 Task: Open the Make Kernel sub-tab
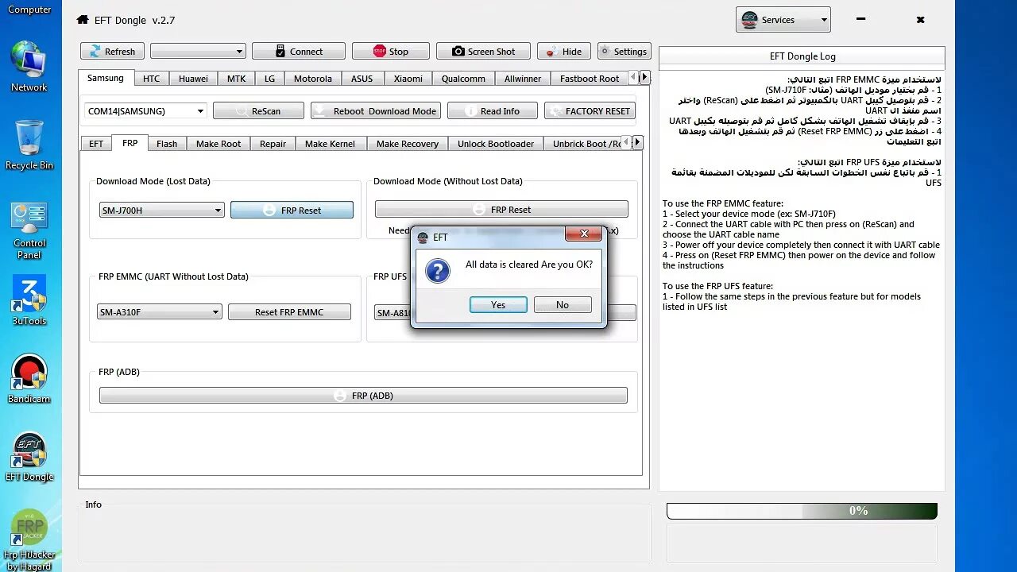(331, 144)
